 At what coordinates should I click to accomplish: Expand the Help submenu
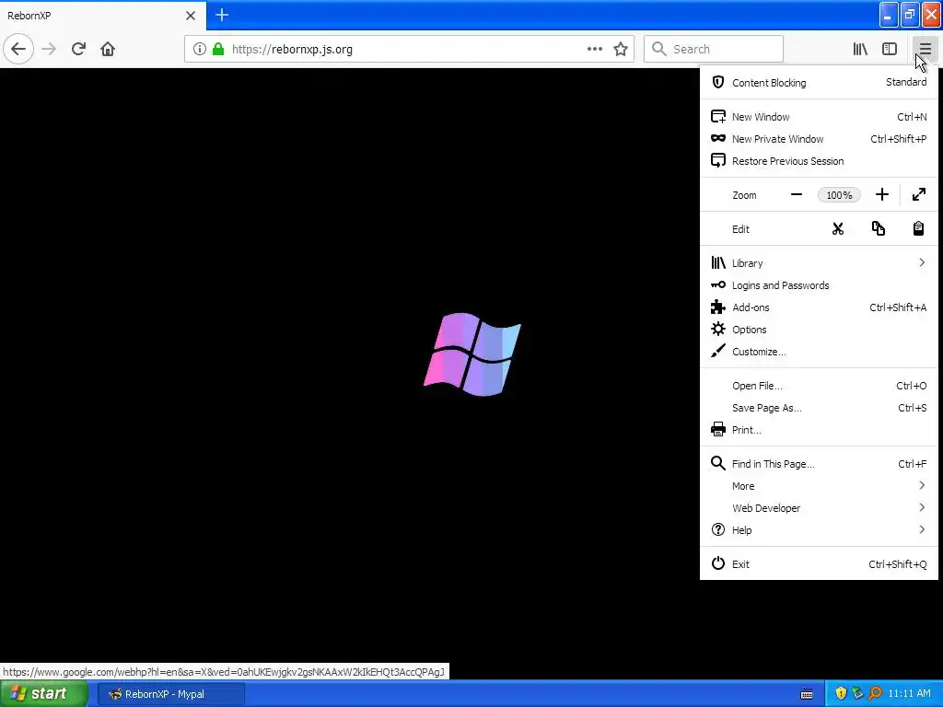819,530
